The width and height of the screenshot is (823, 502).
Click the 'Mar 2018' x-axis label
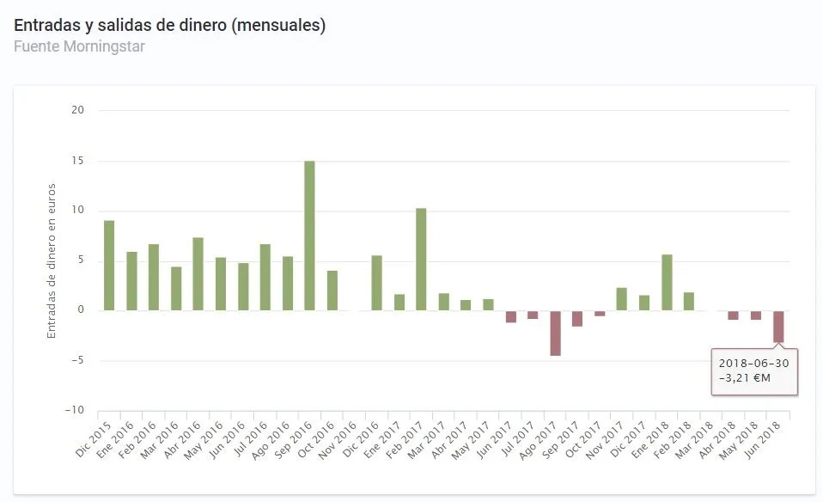[698, 437]
